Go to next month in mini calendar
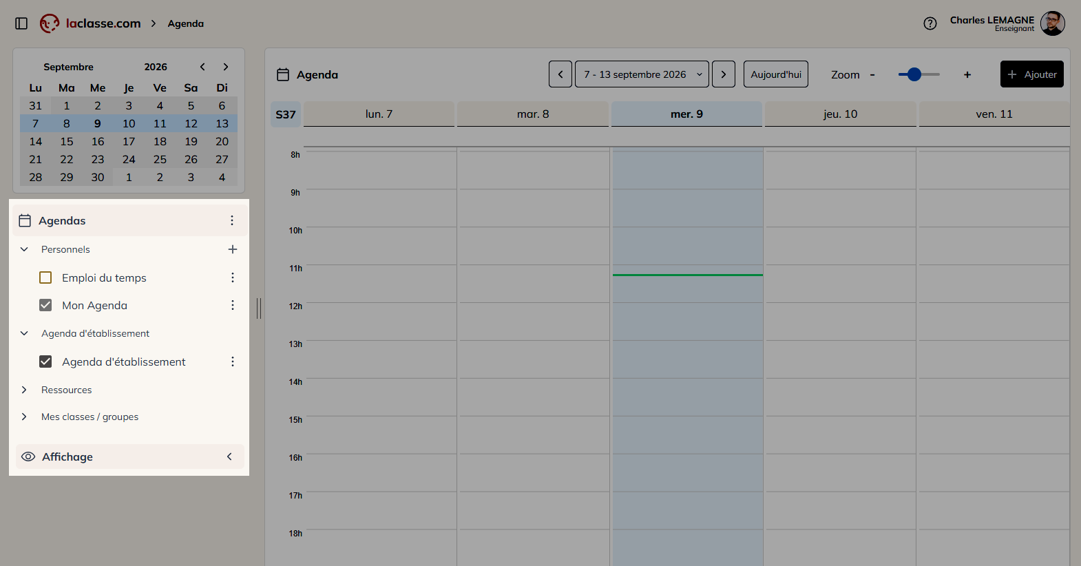This screenshot has width=1081, height=566. pos(225,67)
